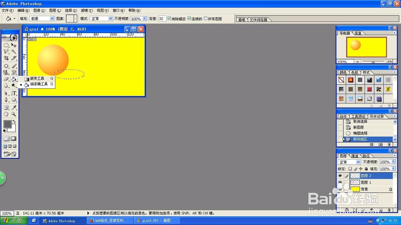
Task: Select the Pen tool
Action: click(6, 100)
